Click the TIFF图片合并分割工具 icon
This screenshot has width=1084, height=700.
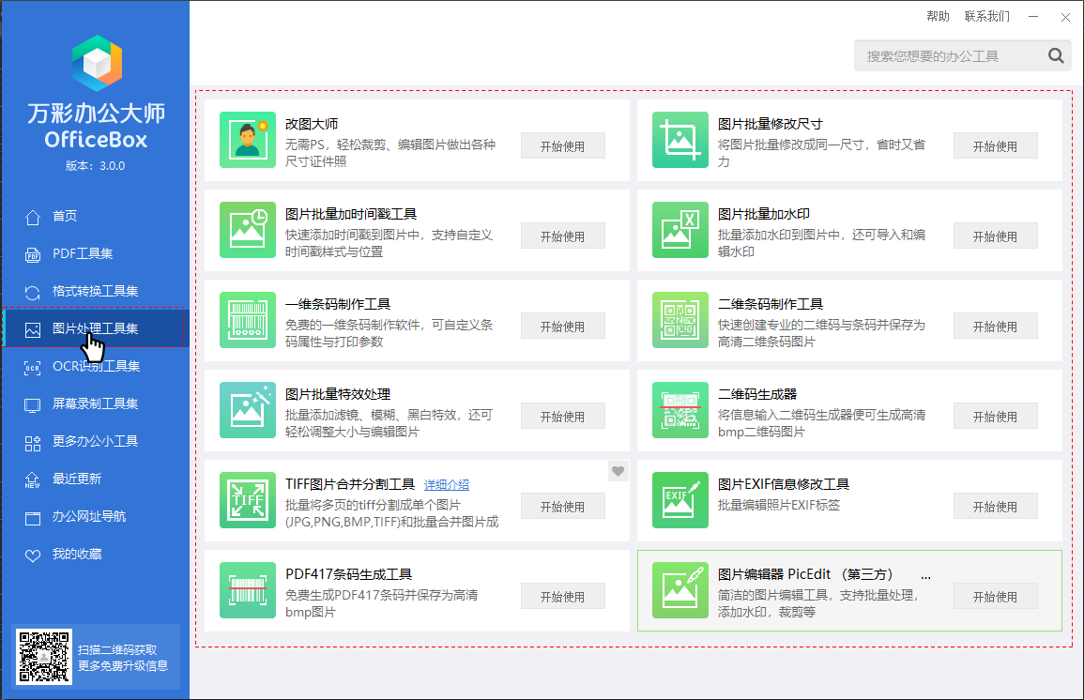point(248,501)
